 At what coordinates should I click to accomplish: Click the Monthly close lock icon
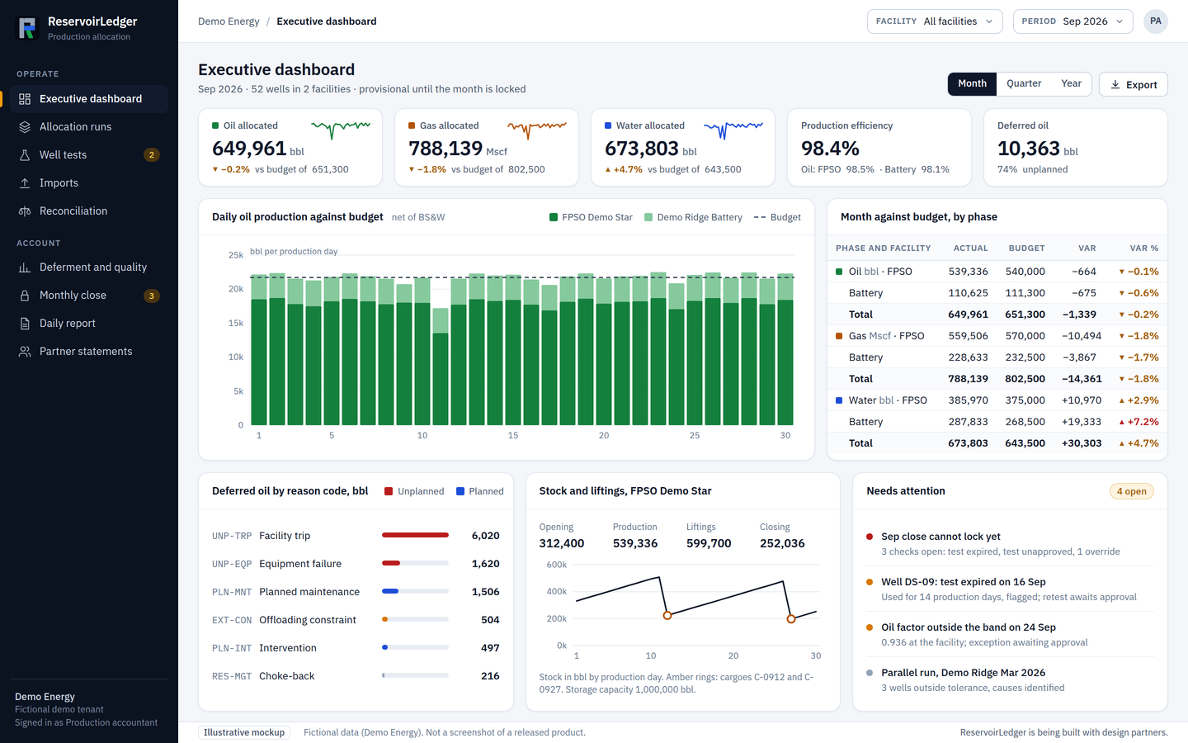pos(25,296)
